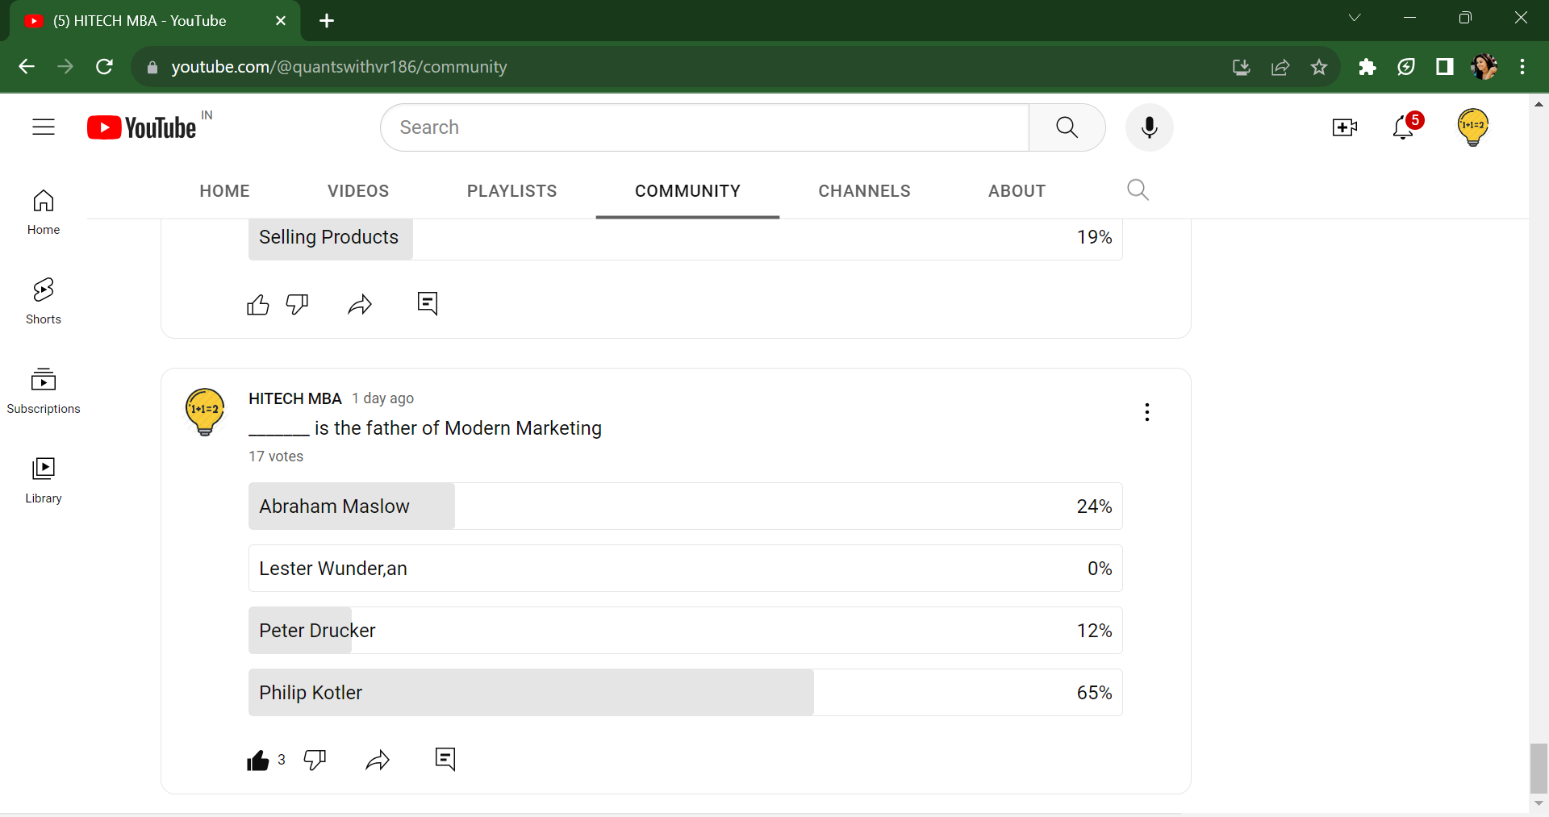Open comments on Modern Marketing poll

point(445,759)
